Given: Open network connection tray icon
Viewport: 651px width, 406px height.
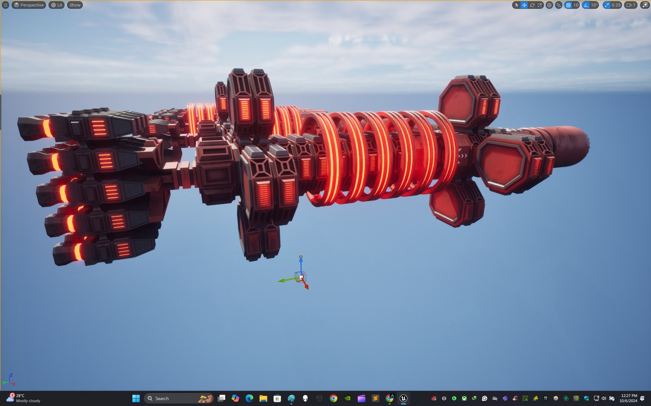Looking at the screenshot, I should point(596,398).
